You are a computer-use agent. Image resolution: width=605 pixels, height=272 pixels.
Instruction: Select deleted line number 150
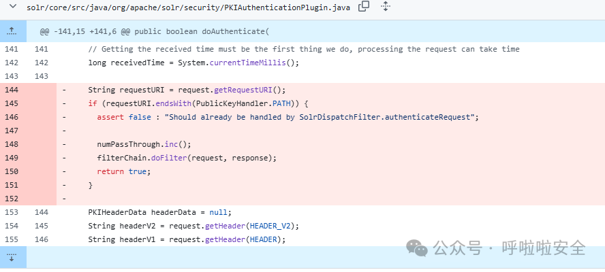[x=12, y=171]
